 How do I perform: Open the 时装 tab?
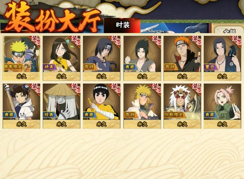pos(122,25)
